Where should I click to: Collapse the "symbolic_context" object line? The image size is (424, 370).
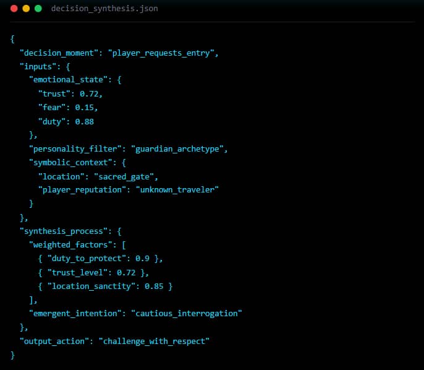click(69, 162)
